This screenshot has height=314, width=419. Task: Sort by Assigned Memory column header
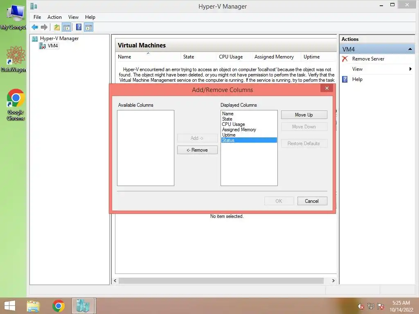[276, 56]
